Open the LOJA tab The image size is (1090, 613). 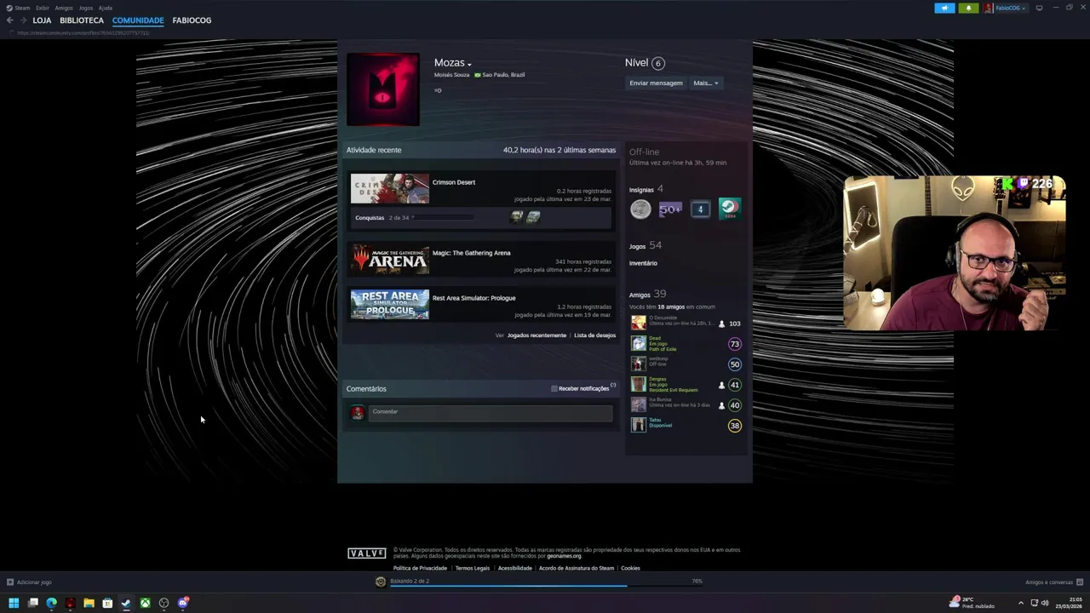(x=42, y=20)
